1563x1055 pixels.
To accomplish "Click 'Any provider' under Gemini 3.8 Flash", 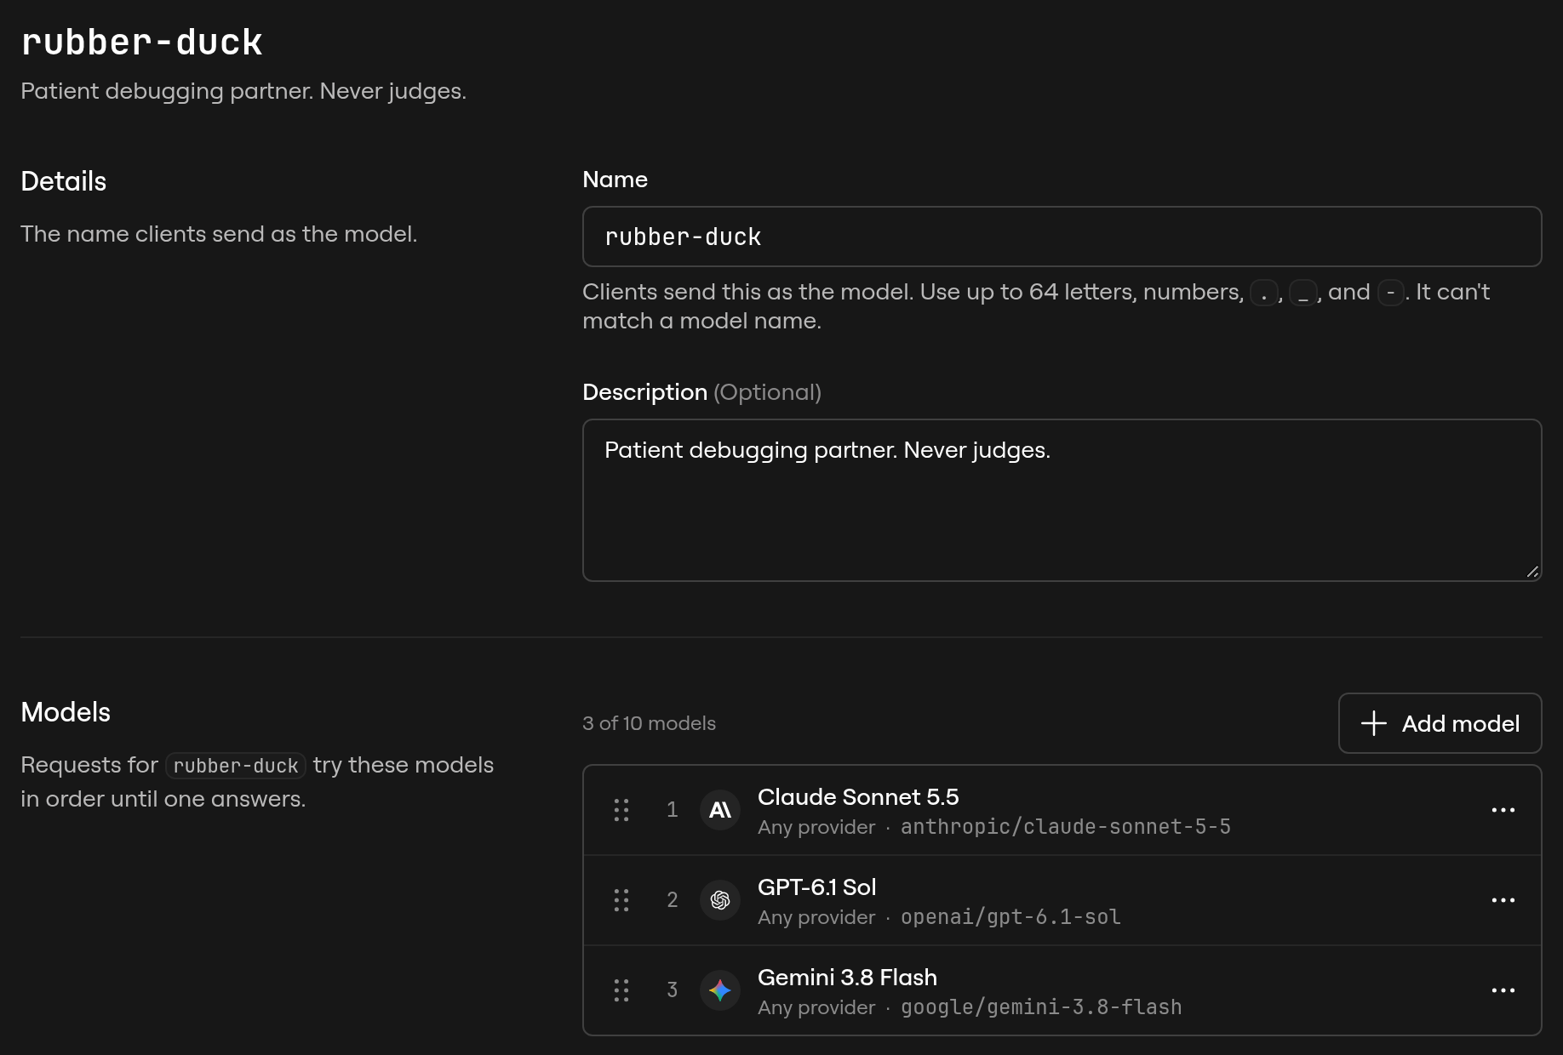I will pos(816,1007).
